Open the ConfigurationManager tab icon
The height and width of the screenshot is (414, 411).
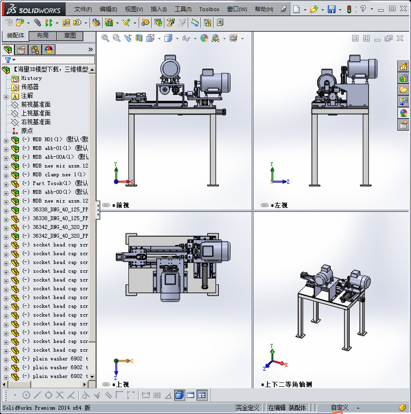point(35,49)
